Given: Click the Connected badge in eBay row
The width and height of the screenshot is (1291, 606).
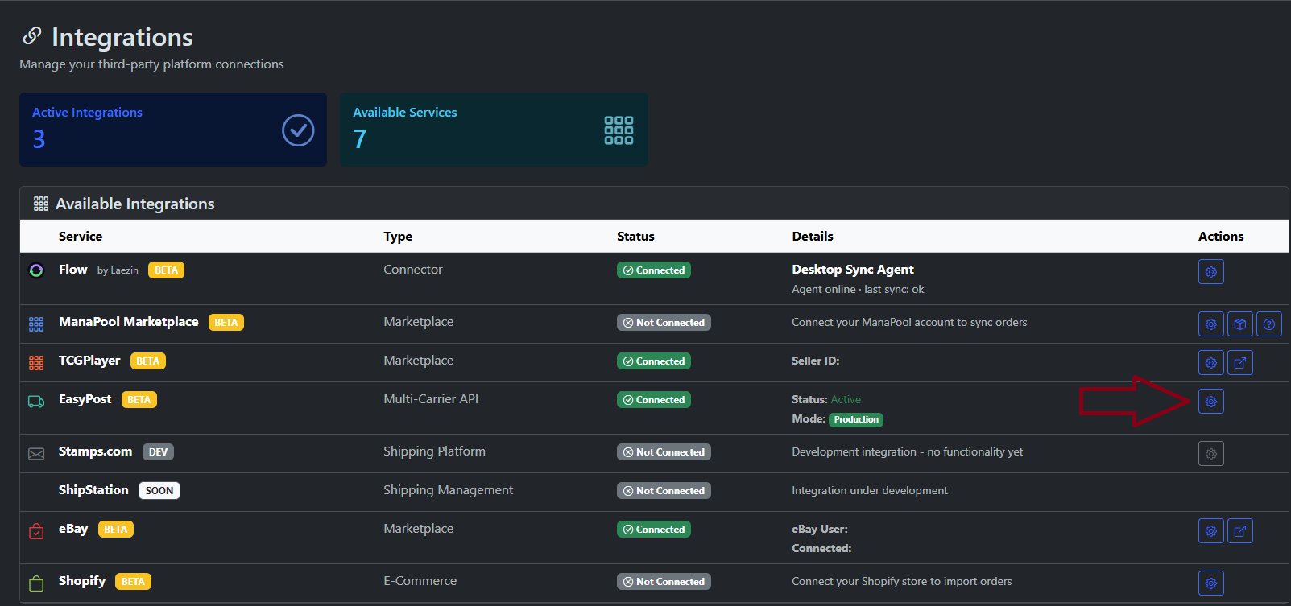Looking at the screenshot, I should coord(654,530).
